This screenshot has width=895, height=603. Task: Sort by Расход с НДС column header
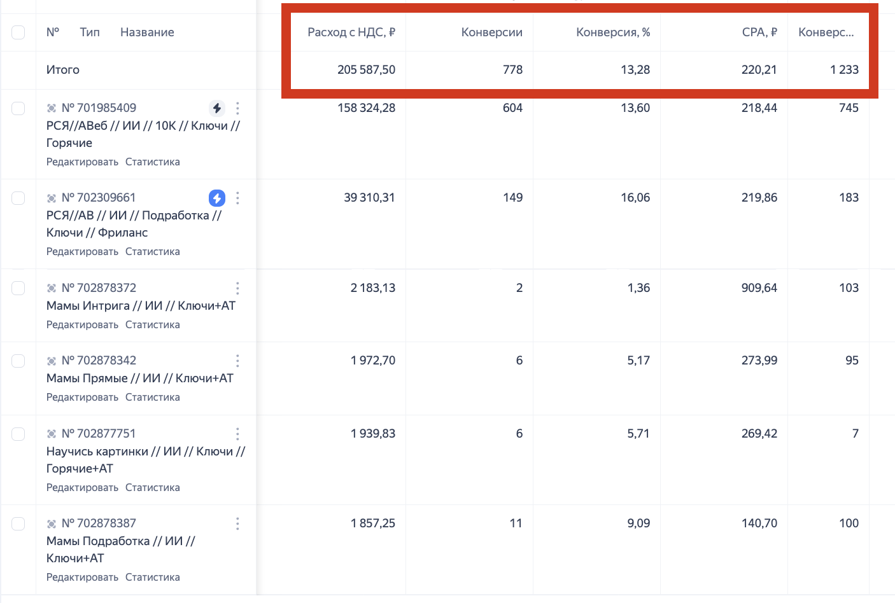pyautogui.click(x=351, y=32)
